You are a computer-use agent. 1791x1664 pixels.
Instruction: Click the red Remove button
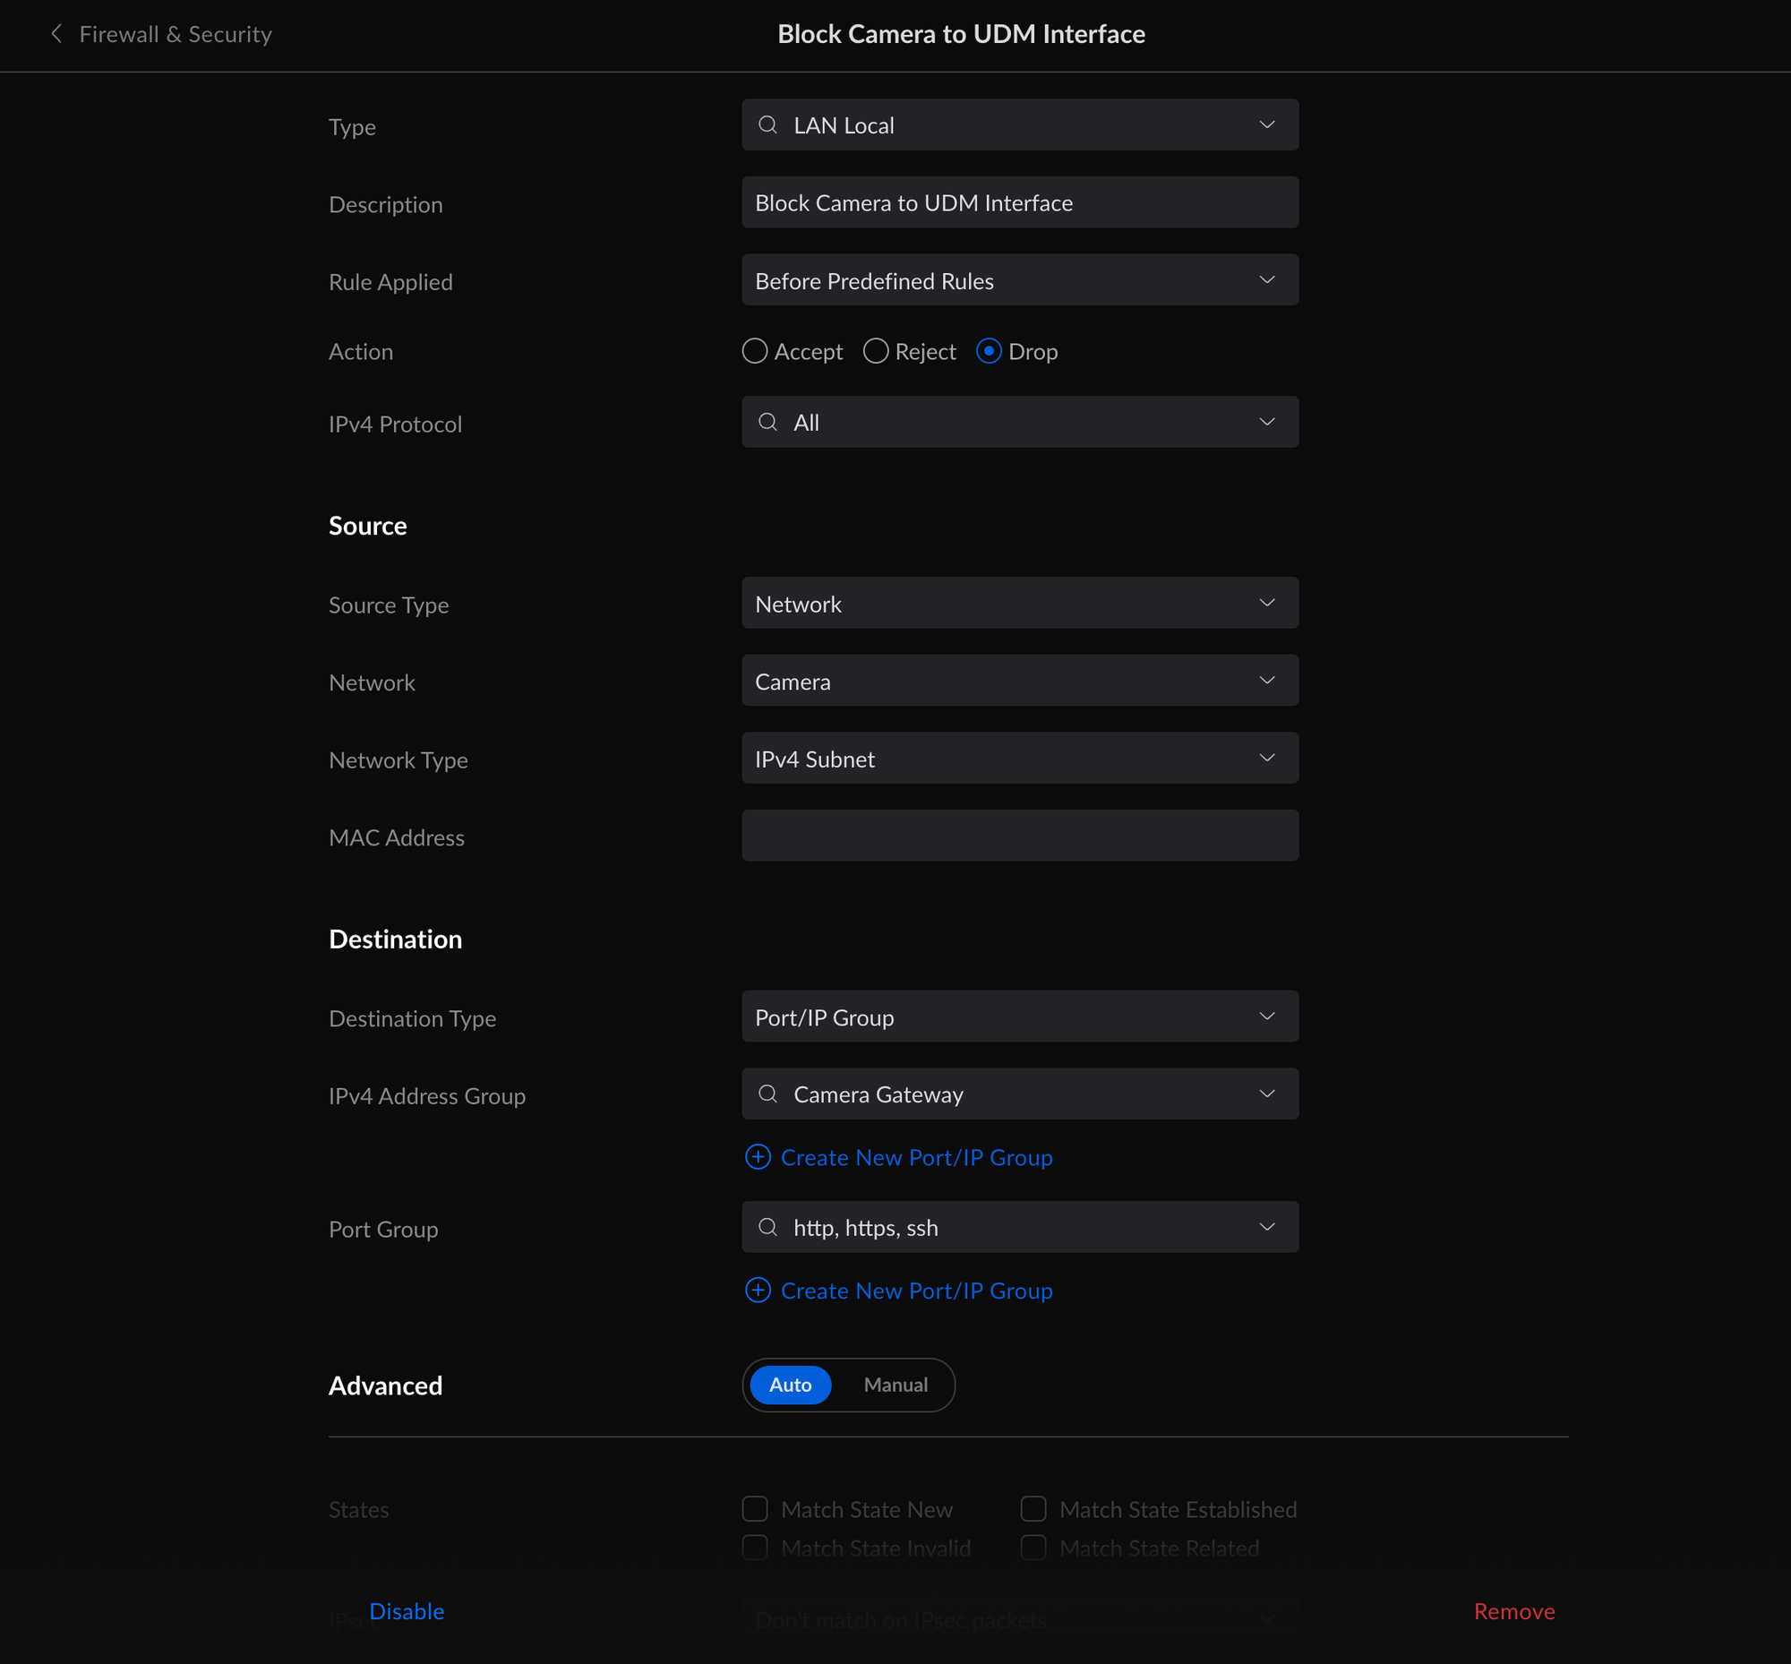[1513, 1611]
